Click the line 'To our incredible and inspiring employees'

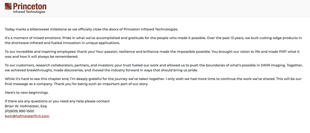(152, 52)
